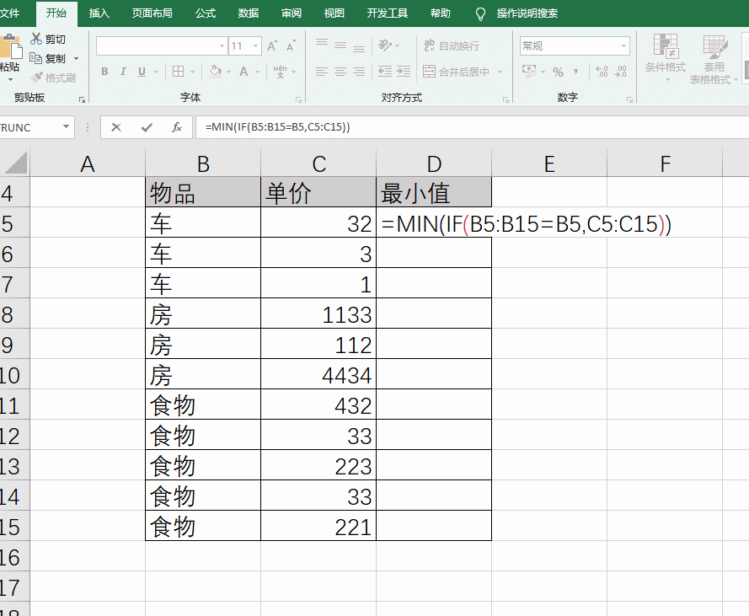Click the phonetic guide wén icon

coord(280,72)
